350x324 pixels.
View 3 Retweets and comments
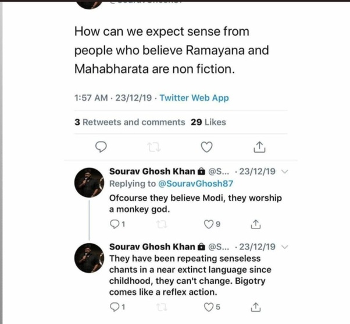(130, 122)
